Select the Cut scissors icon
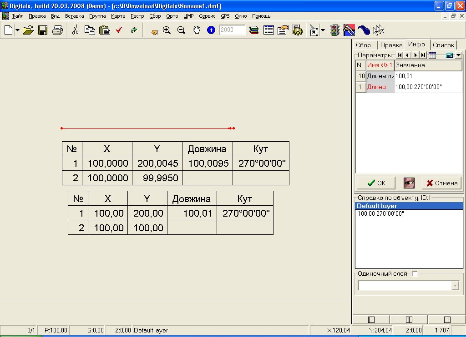Viewport: 466px width, 337px height. point(75,30)
